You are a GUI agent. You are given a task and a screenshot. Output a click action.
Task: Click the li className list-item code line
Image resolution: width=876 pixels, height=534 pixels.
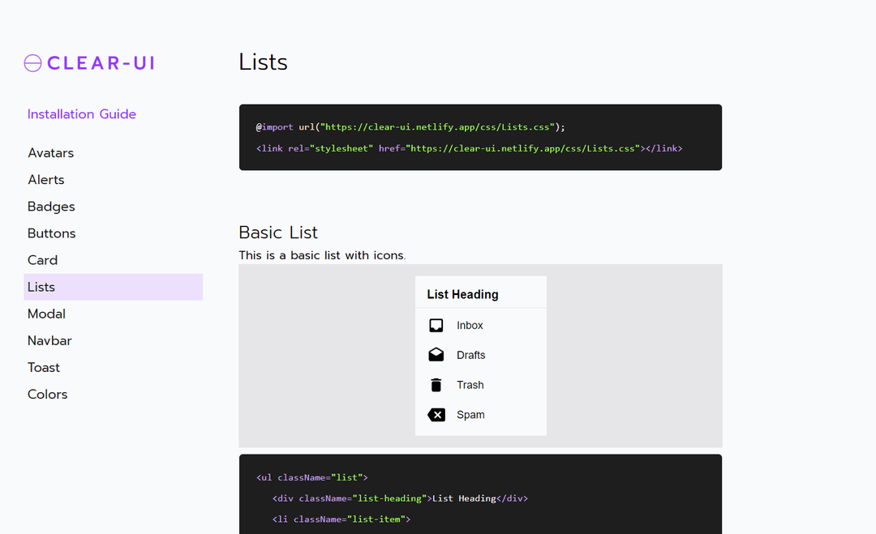341,519
